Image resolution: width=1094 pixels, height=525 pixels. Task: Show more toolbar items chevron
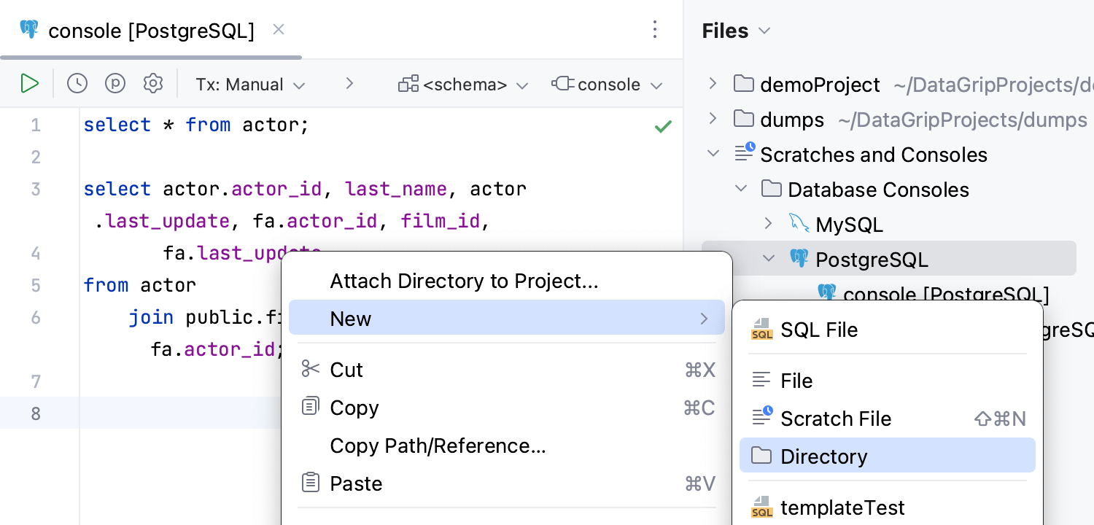349,84
